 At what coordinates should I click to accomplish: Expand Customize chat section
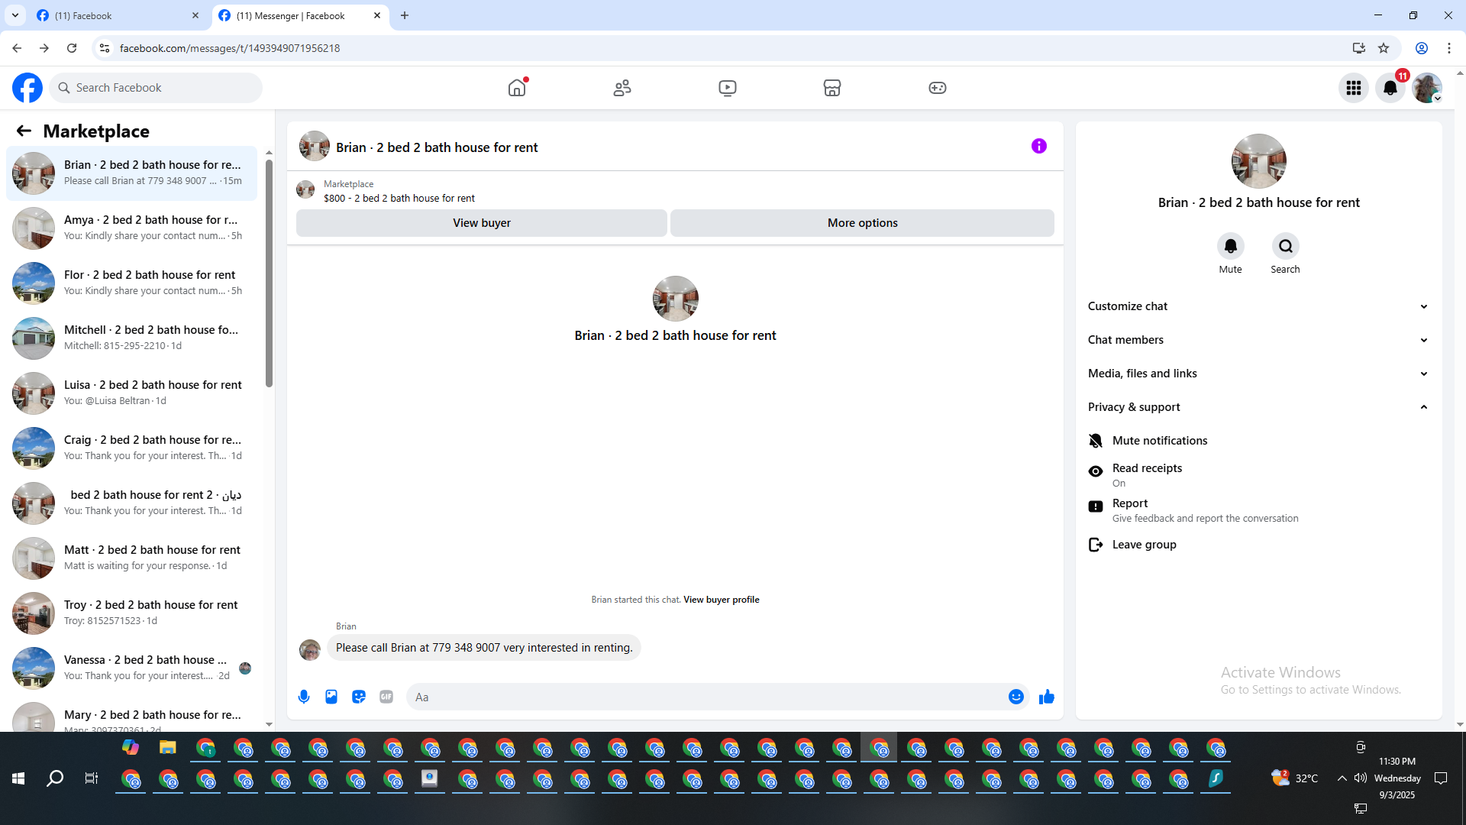pyautogui.click(x=1258, y=306)
